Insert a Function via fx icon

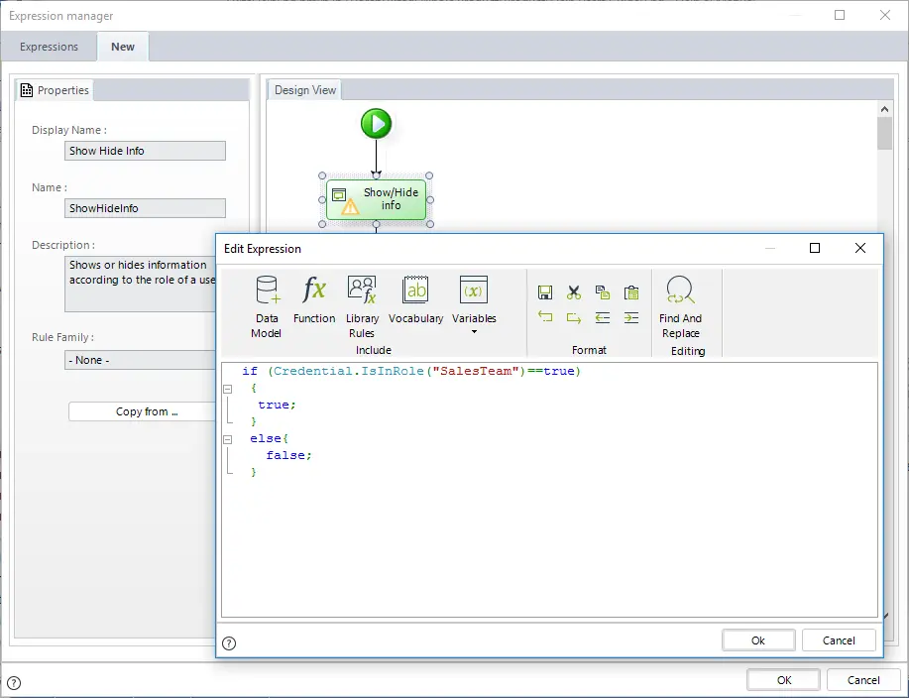pyautogui.click(x=314, y=299)
